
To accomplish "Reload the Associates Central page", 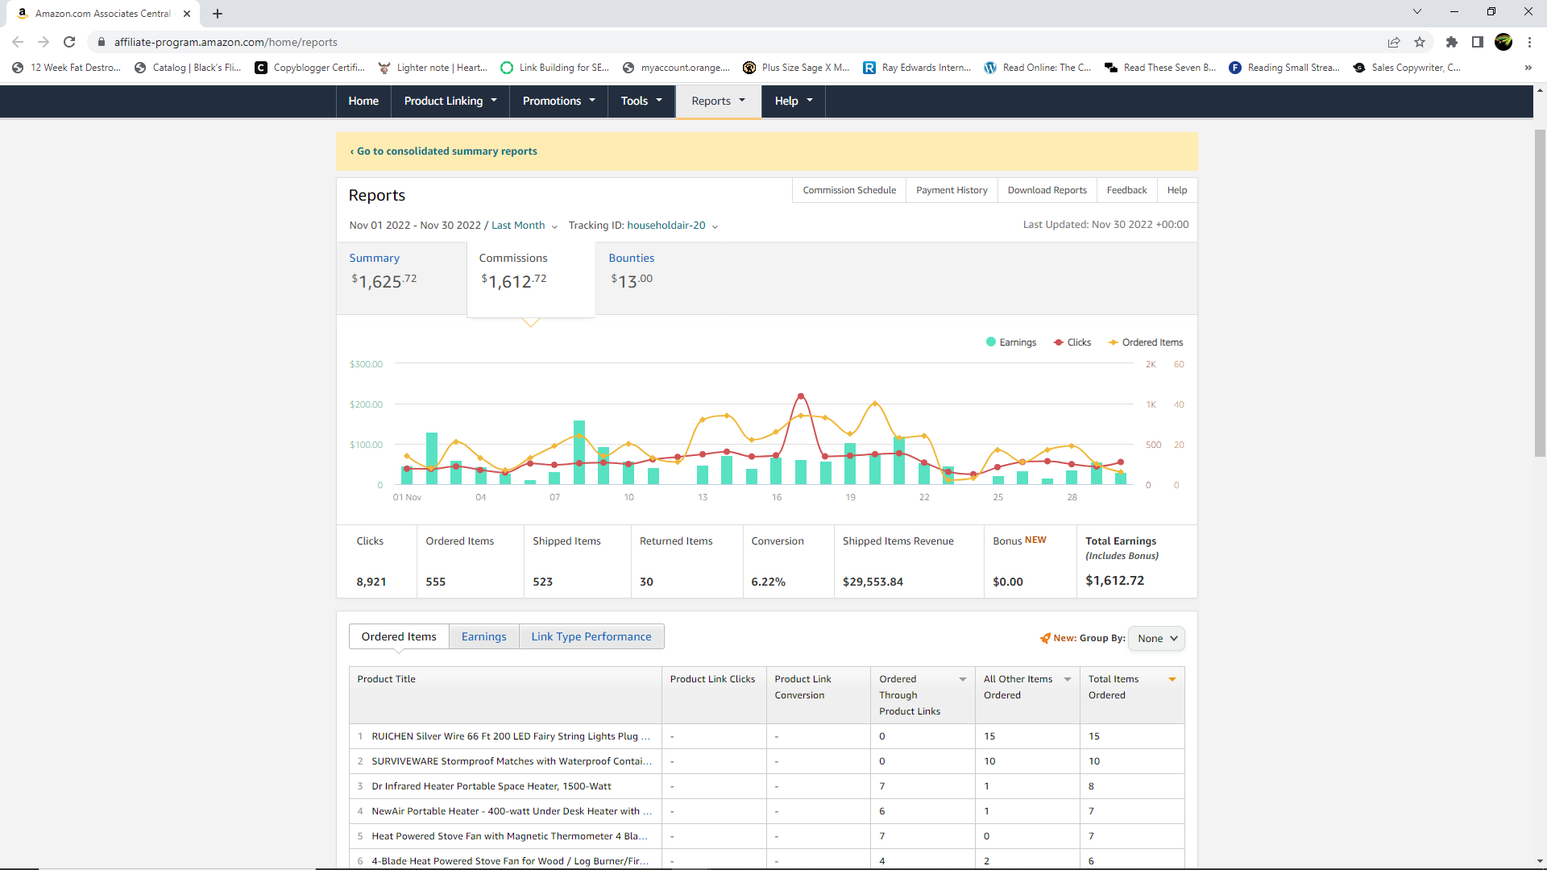I will [69, 42].
